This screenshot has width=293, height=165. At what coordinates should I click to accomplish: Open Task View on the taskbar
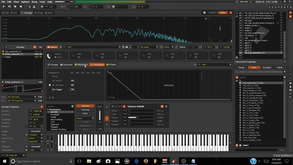pyautogui.click(x=79, y=161)
